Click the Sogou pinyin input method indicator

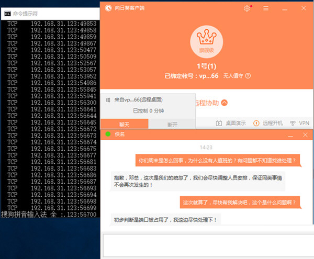coord(29,215)
